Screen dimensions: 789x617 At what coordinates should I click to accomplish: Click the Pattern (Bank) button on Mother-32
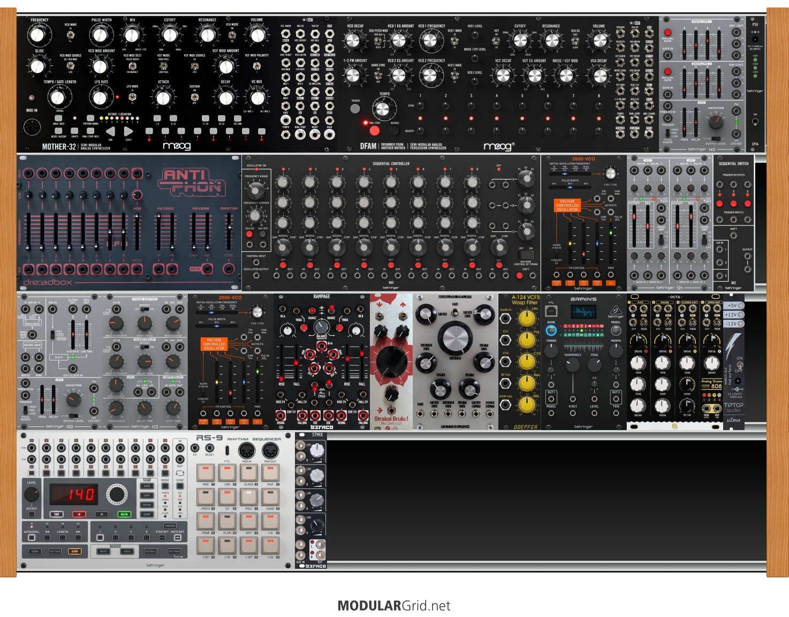(90, 118)
